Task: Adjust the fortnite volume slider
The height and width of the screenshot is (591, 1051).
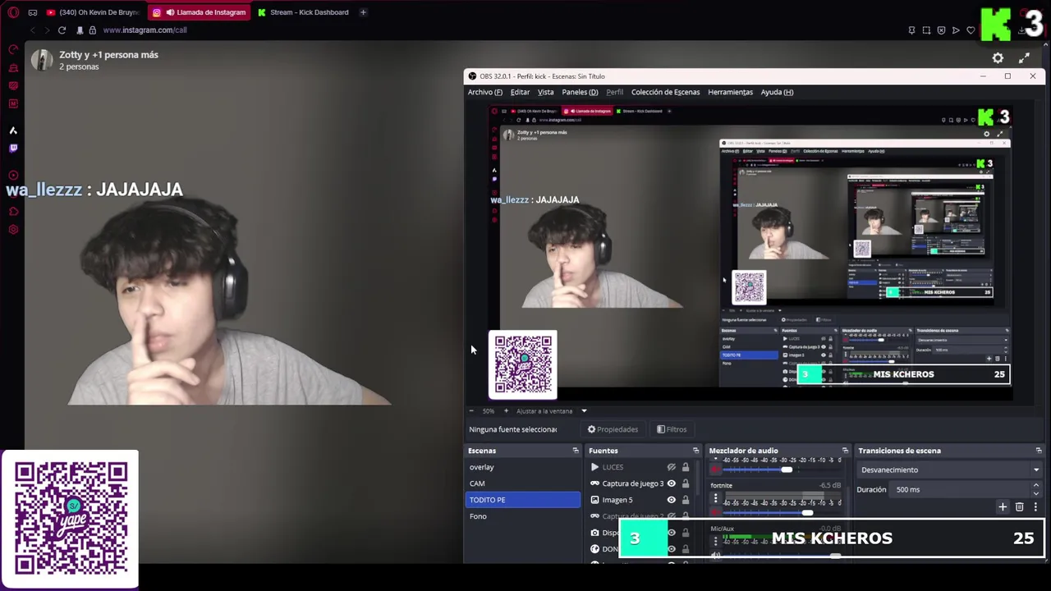Action: (x=807, y=513)
